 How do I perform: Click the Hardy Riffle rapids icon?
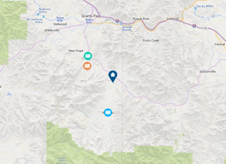tap(195, 9)
